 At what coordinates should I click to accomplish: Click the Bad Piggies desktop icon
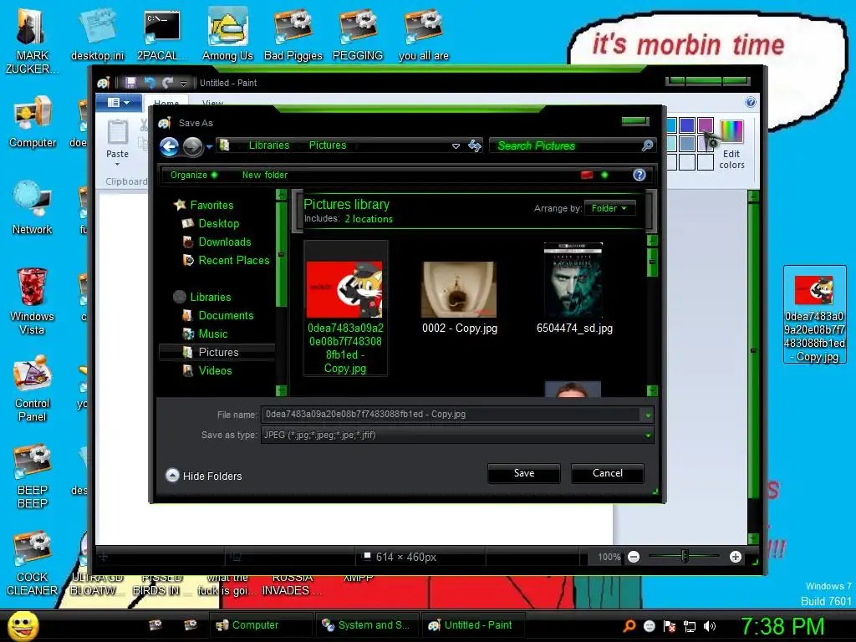click(x=293, y=35)
